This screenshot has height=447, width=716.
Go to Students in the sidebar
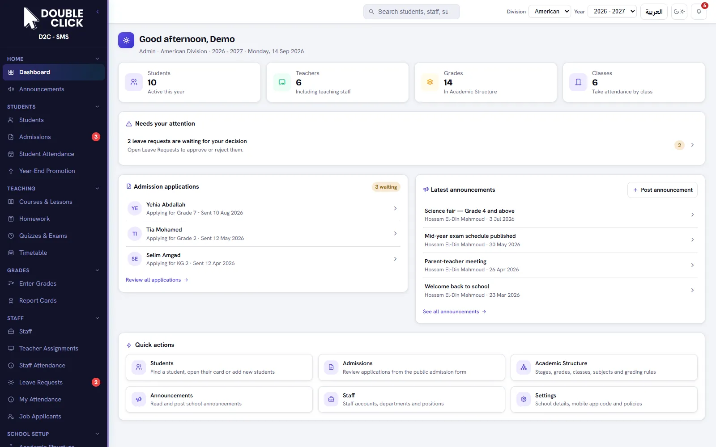(x=54, y=120)
